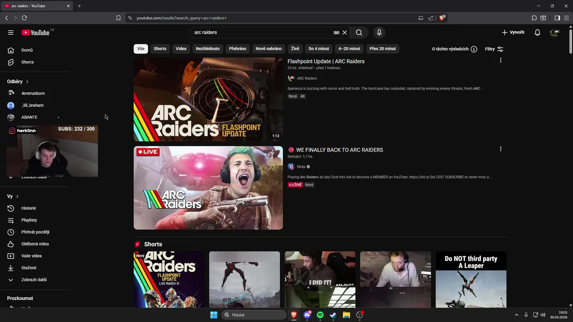Click the YouTube search input field
Viewport: 573px width, 322px height.
262,32
